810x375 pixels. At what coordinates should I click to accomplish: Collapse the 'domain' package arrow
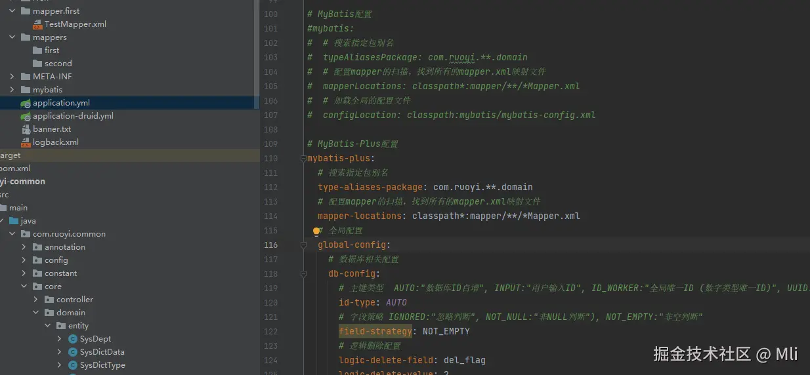[x=36, y=313]
